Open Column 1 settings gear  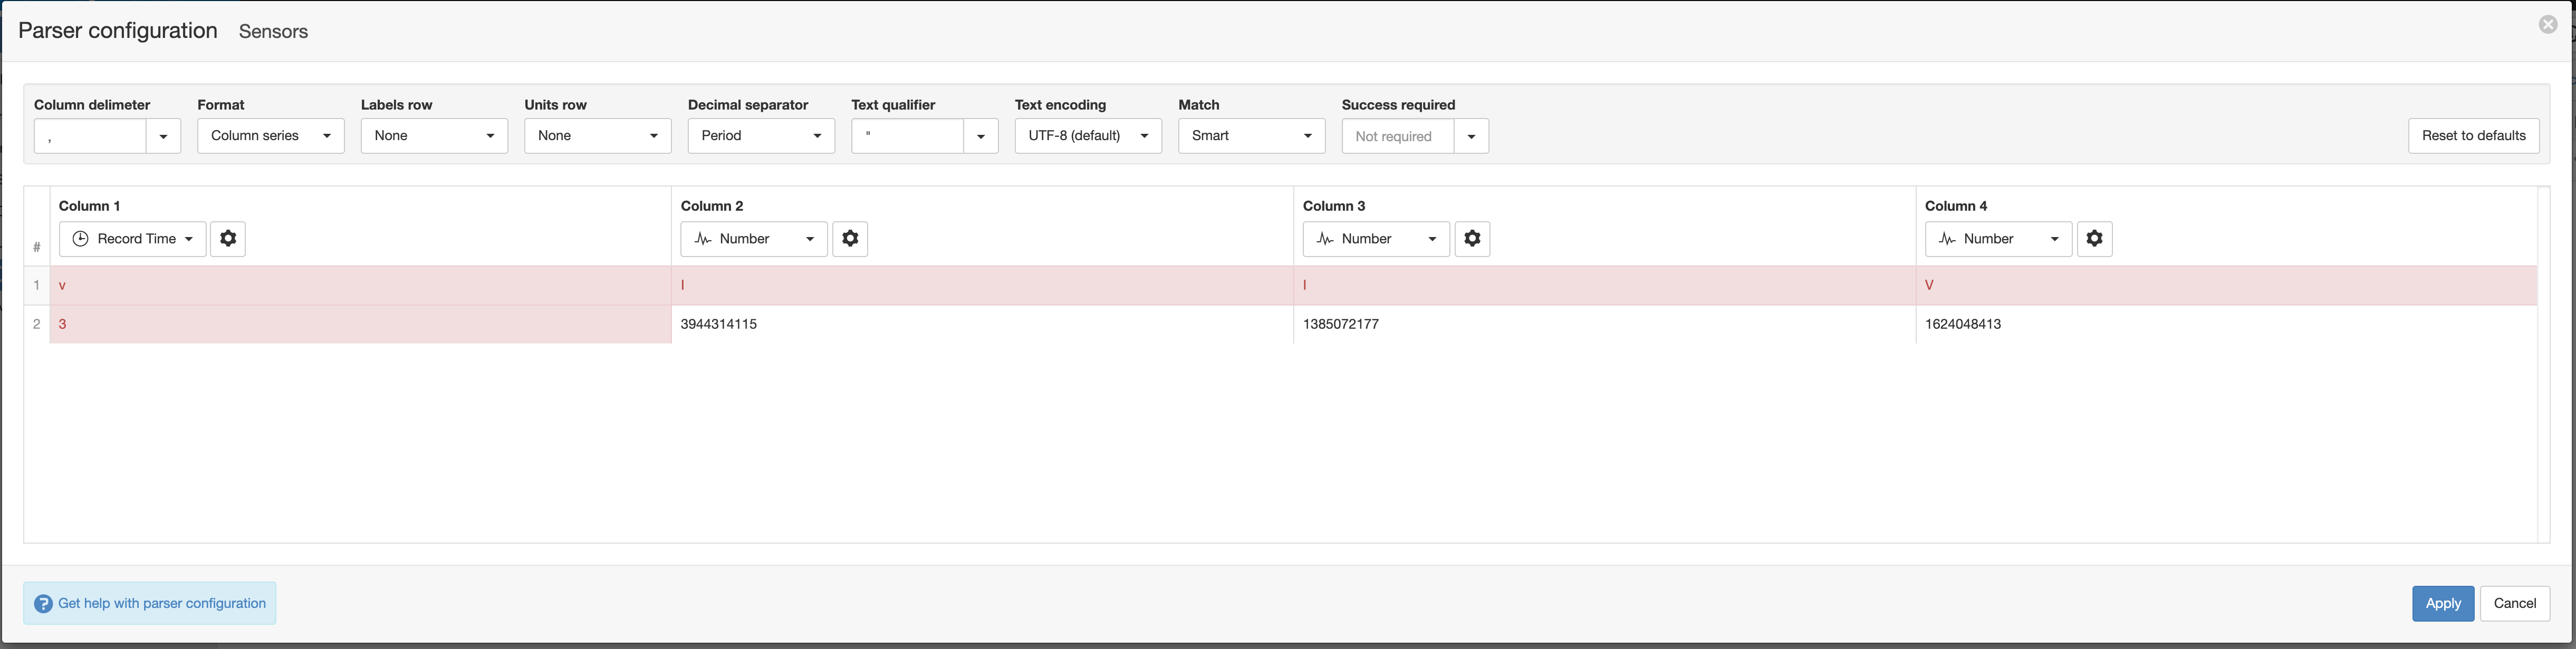228,239
